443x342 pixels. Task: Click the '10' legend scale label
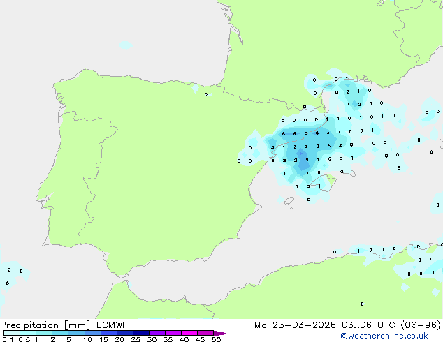point(87,339)
